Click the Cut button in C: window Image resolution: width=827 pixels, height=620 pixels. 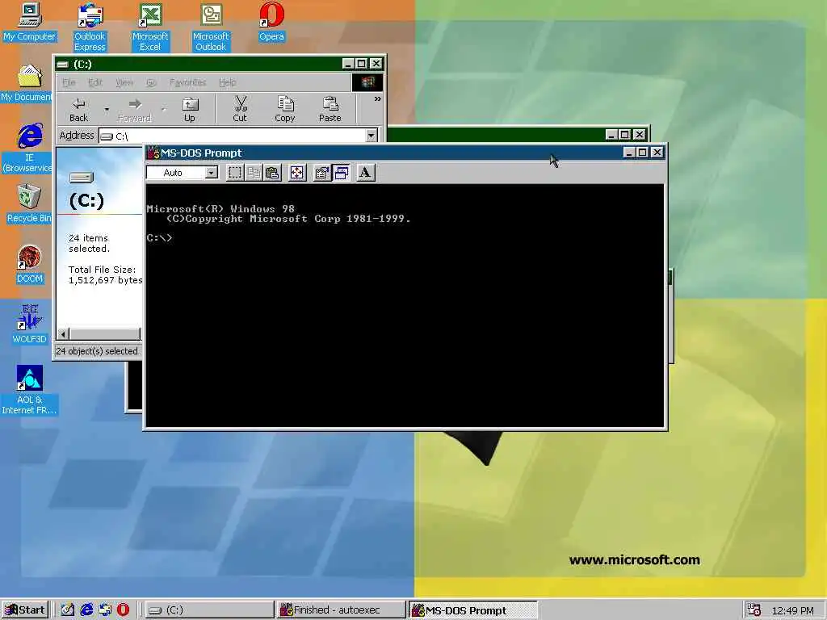point(240,110)
